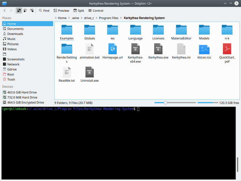Viewport: 241px width, 181px height.
Task: Open Program Files from the breadcrumb
Action: [108, 18]
